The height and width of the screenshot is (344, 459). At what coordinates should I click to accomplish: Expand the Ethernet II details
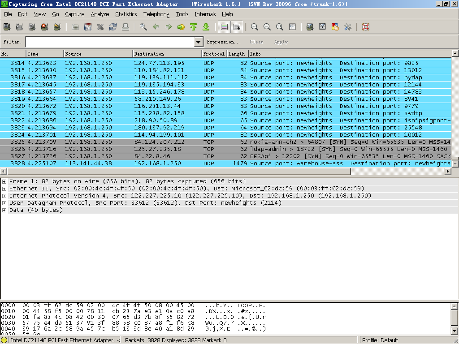coord(4,189)
